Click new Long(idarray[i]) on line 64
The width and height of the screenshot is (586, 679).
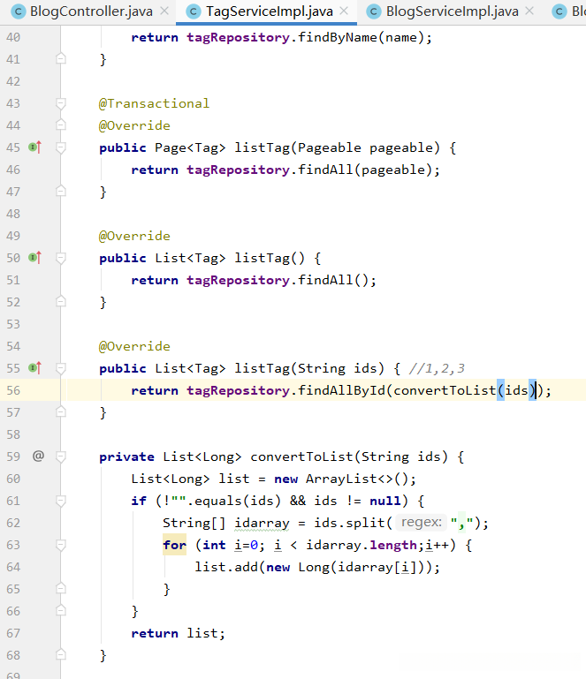tap(349, 567)
